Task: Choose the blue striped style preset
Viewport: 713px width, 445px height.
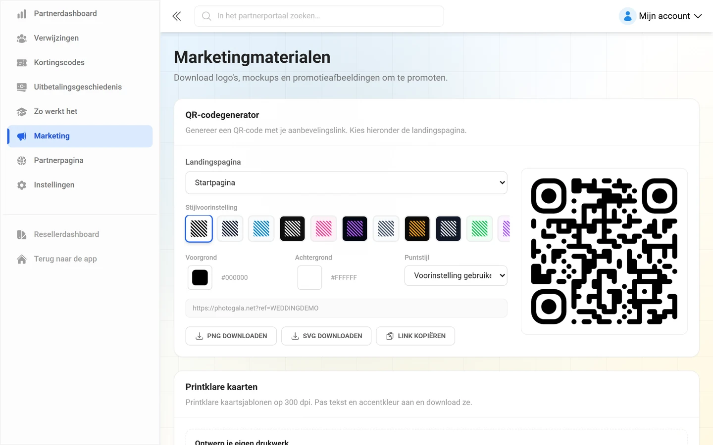Action: [261, 228]
